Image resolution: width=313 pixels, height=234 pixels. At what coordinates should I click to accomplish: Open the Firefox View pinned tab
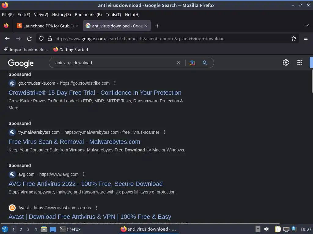6,26
